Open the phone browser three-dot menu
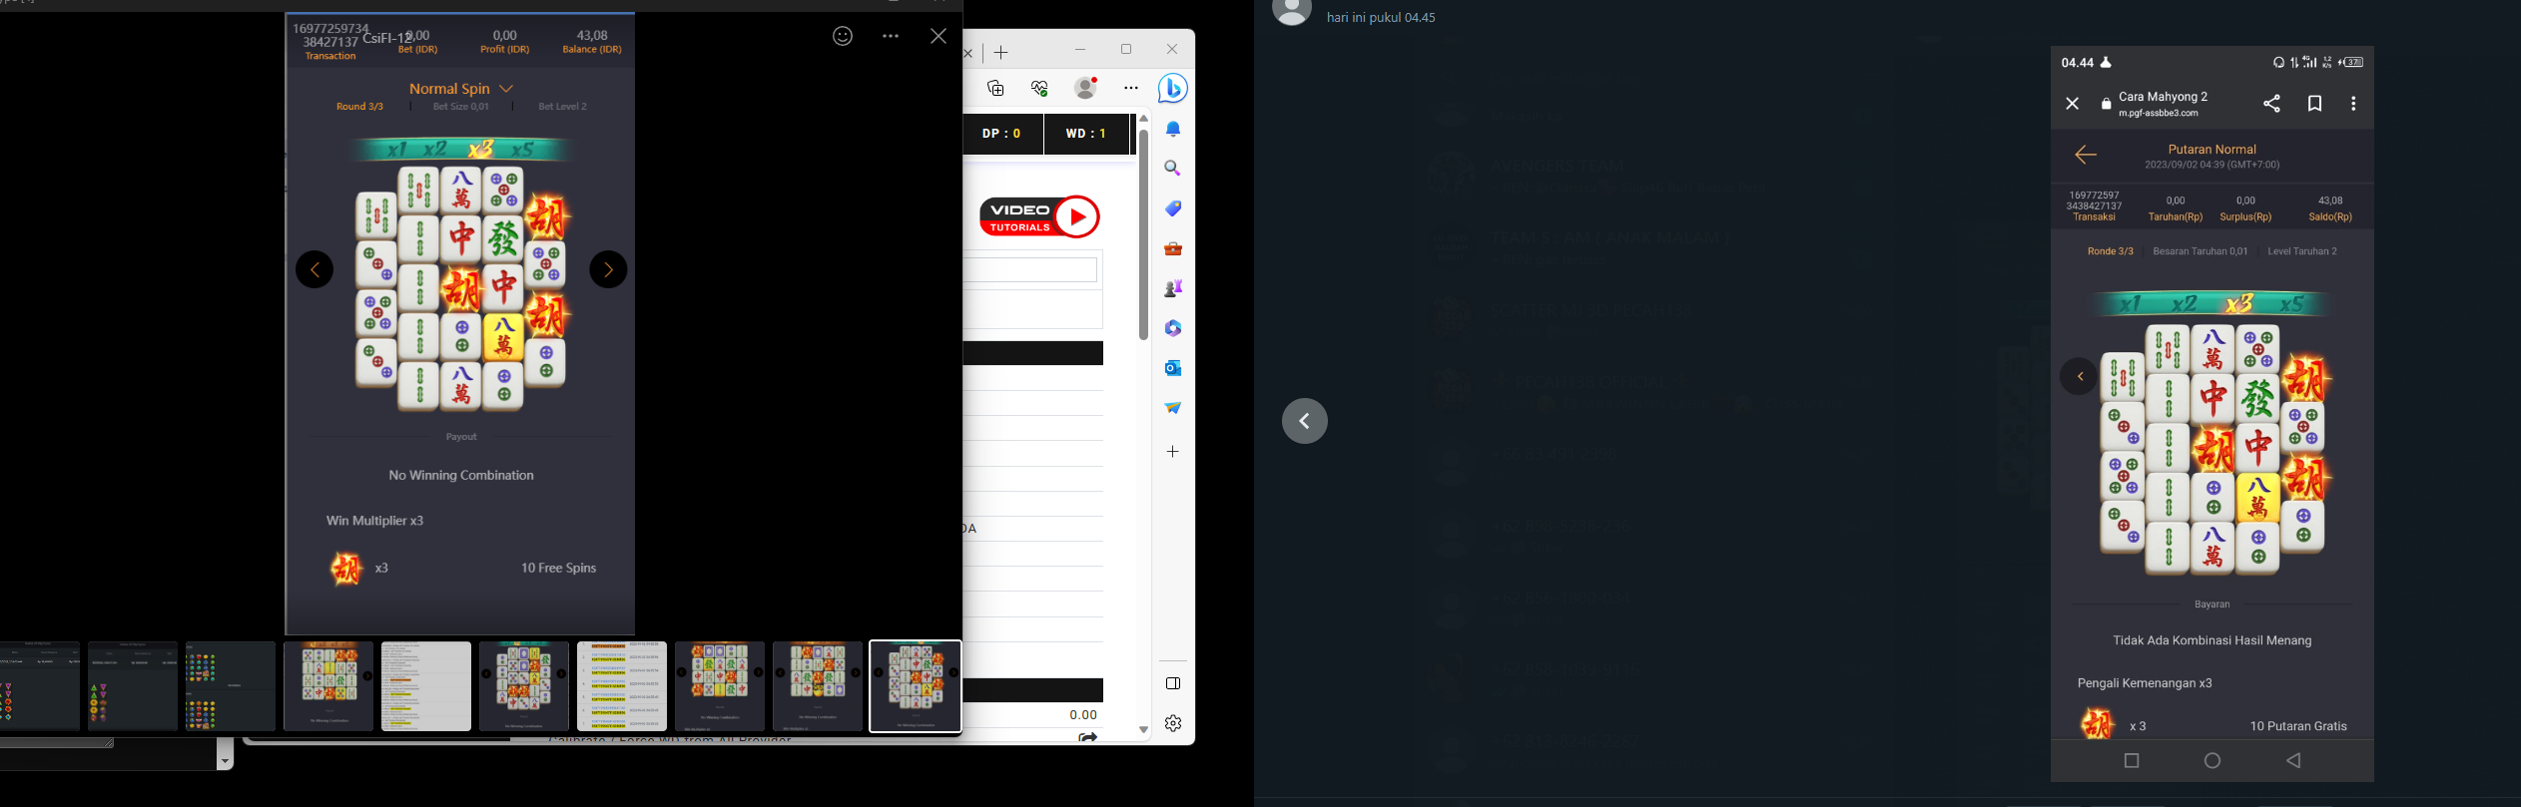 click(x=2353, y=104)
